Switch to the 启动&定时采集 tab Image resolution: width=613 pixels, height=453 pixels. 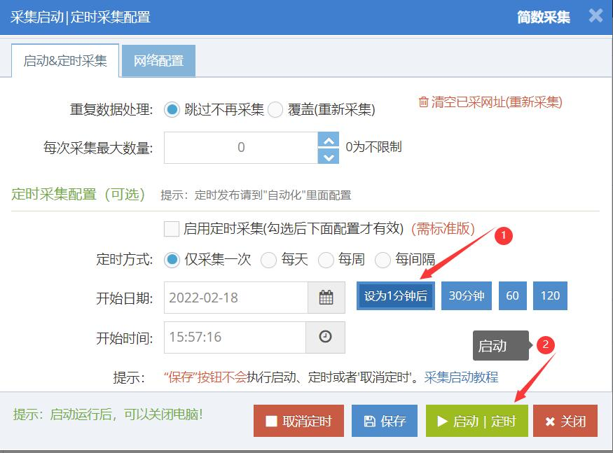click(x=65, y=61)
